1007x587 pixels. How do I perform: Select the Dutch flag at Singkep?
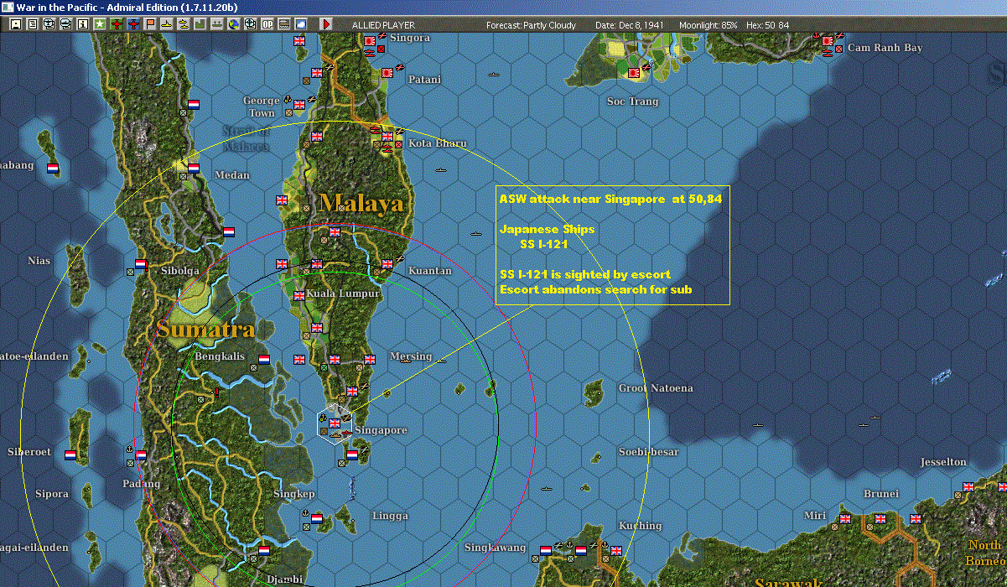pyautogui.click(x=317, y=518)
